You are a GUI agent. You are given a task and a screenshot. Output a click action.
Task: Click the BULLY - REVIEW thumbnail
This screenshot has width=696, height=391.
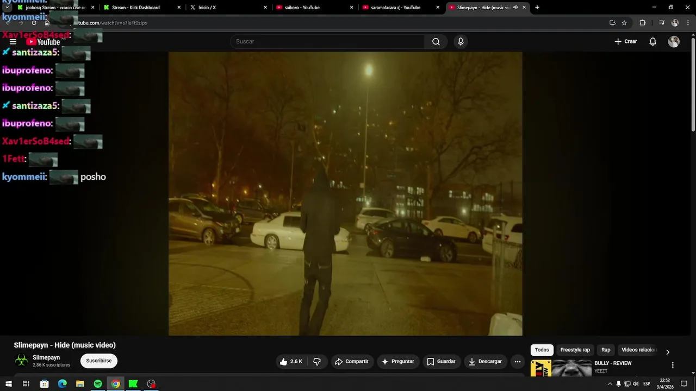tap(561, 368)
